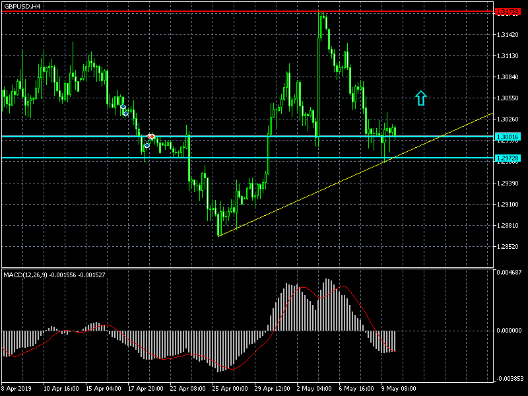Click the 25 Apr 00:00 time label
The height and width of the screenshot is (396, 528).
click(x=230, y=388)
